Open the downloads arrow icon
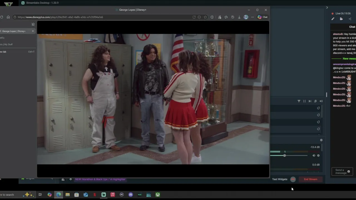356x200 pixels. 239,17
